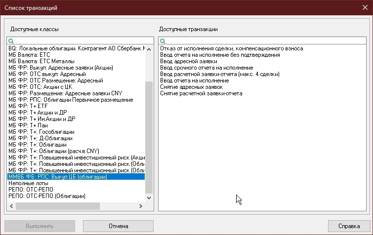Choose Отказ от исполнения сделки, компенсационного взноса
Screen dimensions: 373x235
tap(232, 48)
